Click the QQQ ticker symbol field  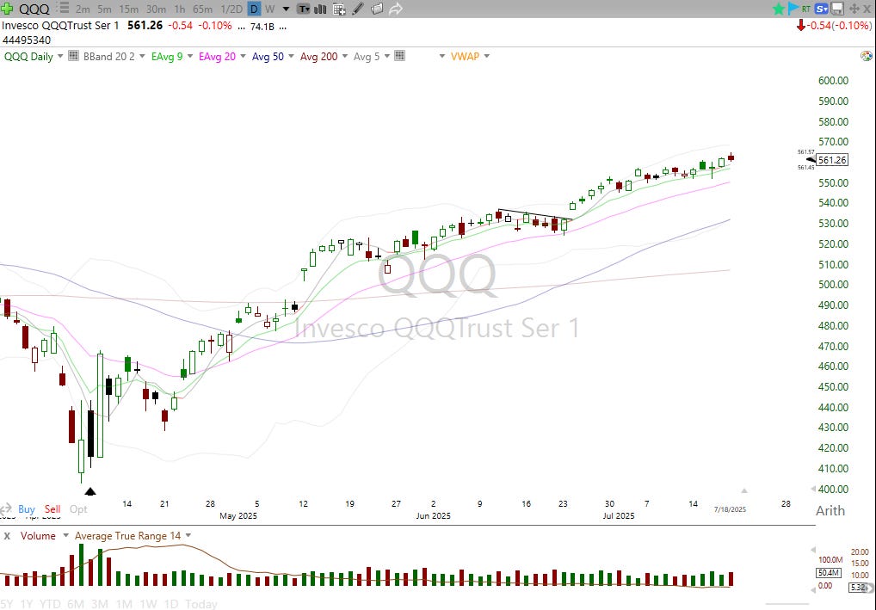pos(34,9)
